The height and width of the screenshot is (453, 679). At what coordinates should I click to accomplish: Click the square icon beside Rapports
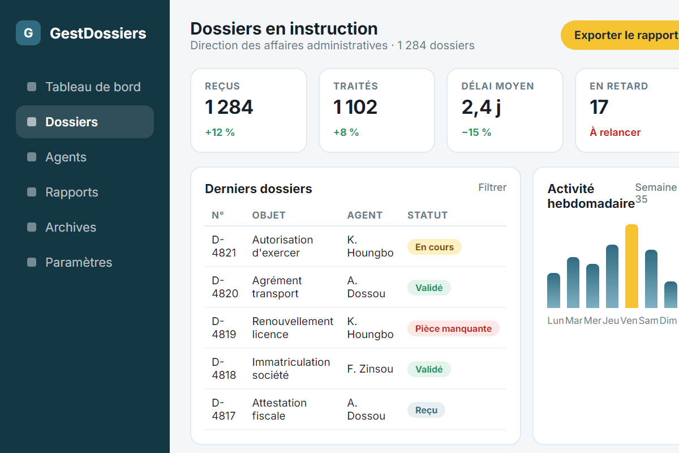click(32, 192)
